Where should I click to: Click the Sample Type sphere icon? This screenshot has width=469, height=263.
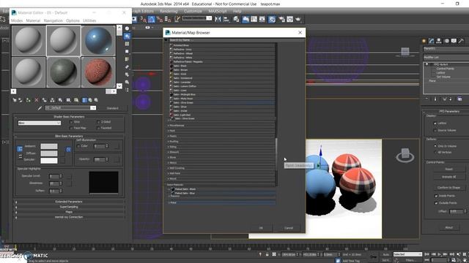point(127,28)
